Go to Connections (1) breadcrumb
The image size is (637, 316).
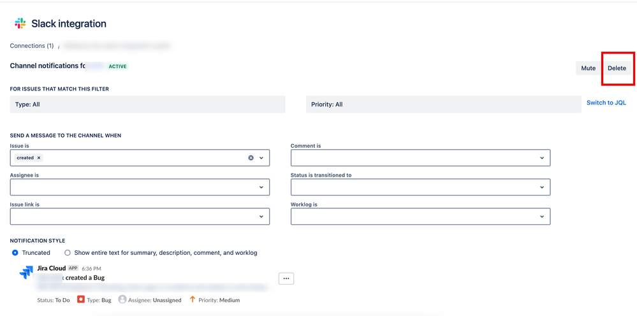coord(32,46)
